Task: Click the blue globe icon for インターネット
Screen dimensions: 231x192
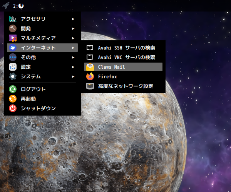Action: click(x=13, y=48)
